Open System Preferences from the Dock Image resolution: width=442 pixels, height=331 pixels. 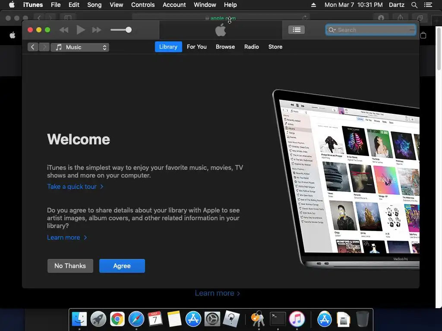212,319
